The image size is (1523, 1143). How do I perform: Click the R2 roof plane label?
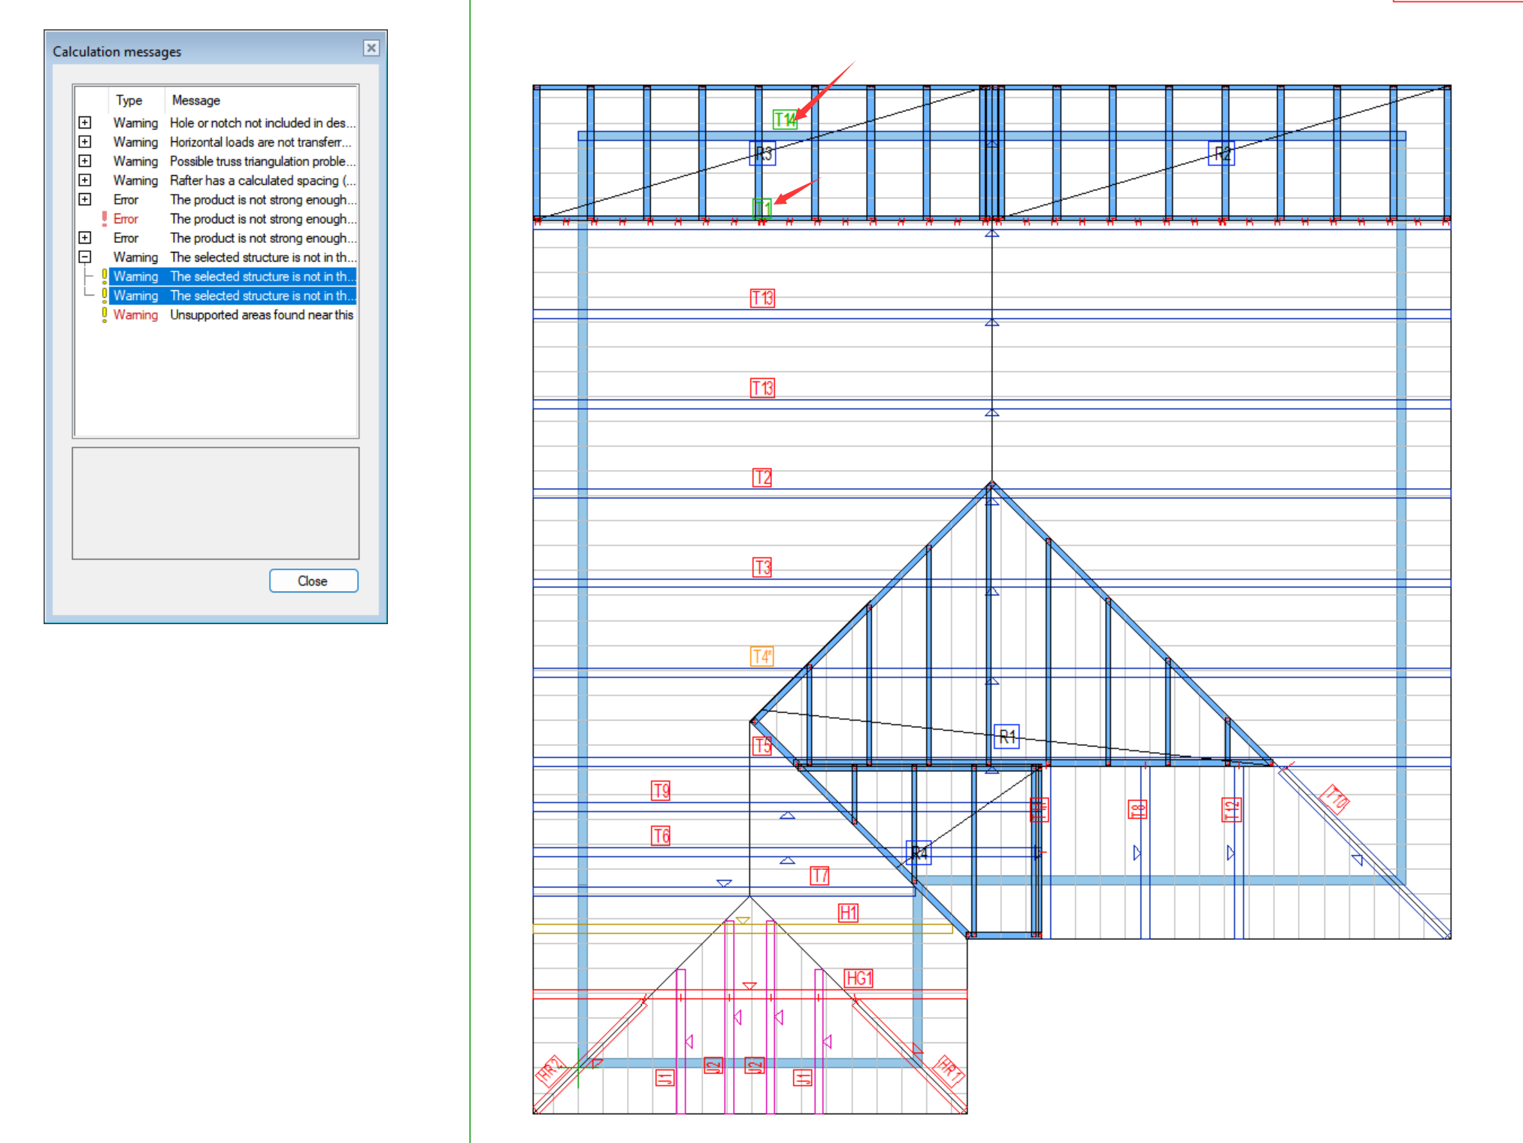click(1222, 154)
